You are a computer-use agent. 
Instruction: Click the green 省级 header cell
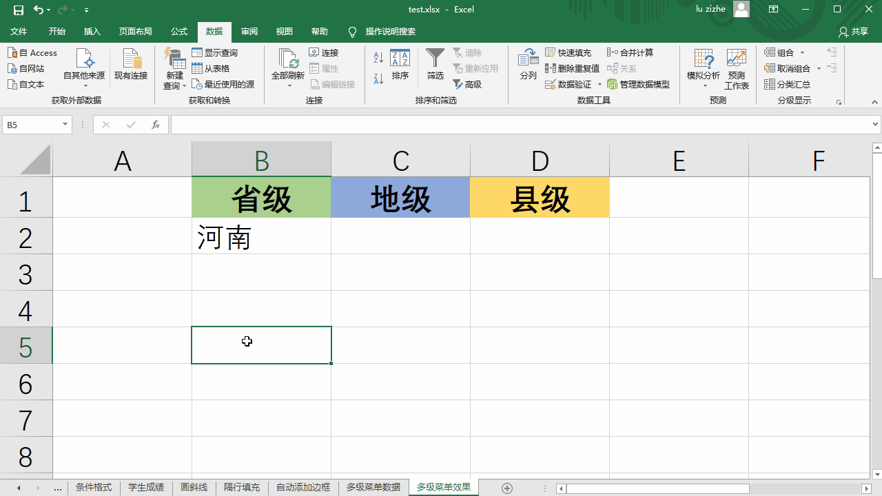click(261, 198)
